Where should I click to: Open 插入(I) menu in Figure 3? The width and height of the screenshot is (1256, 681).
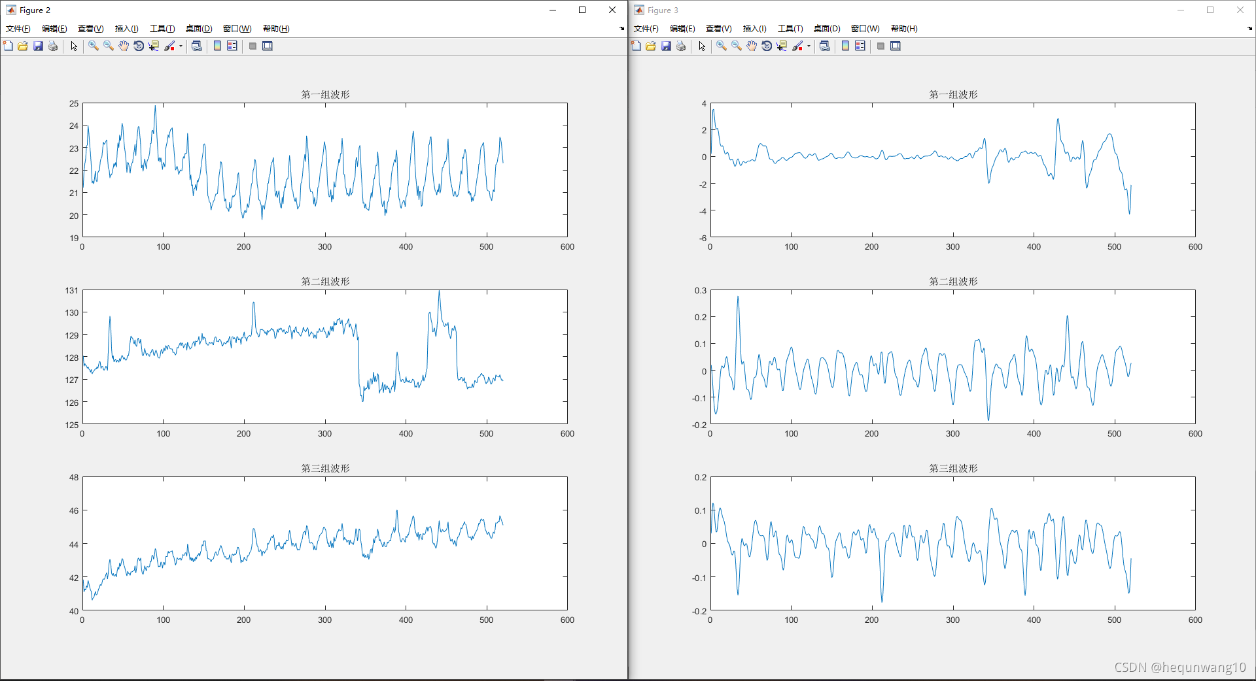pyautogui.click(x=755, y=29)
